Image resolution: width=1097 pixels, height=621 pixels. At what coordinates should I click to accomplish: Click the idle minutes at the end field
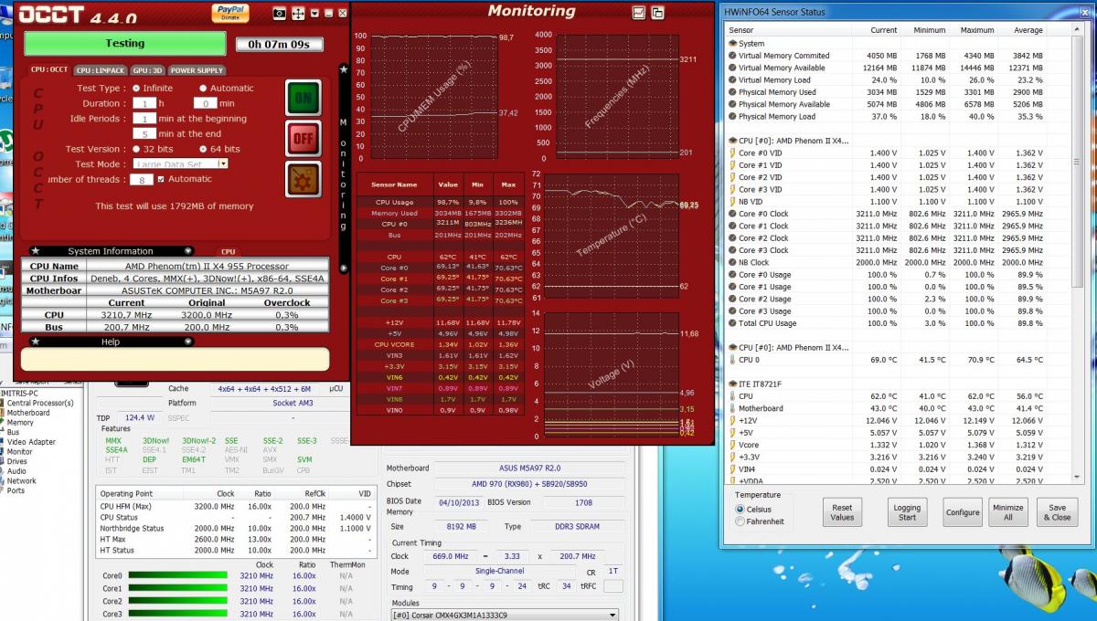tap(144, 133)
